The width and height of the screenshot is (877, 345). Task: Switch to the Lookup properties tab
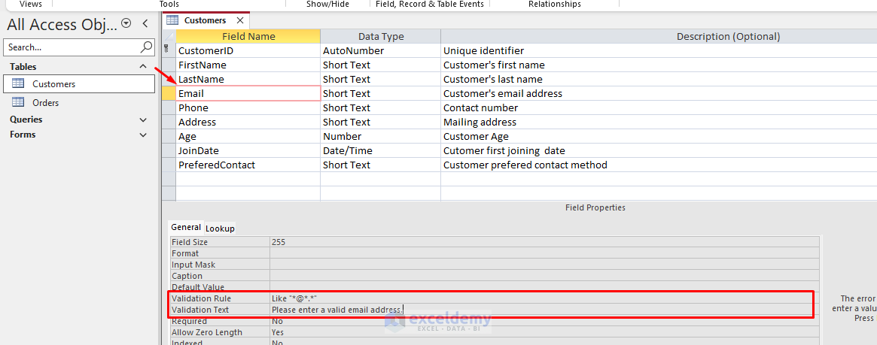click(220, 228)
